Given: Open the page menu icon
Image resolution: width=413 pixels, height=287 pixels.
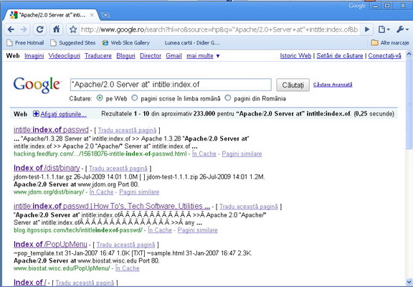Looking at the screenshot, I should click(384, 29).
